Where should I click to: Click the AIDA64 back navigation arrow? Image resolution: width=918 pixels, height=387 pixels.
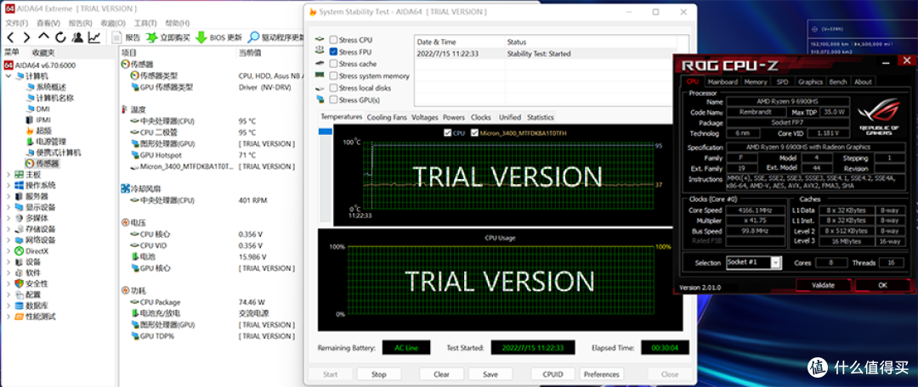pyautogui.click(x=10, y=37)
